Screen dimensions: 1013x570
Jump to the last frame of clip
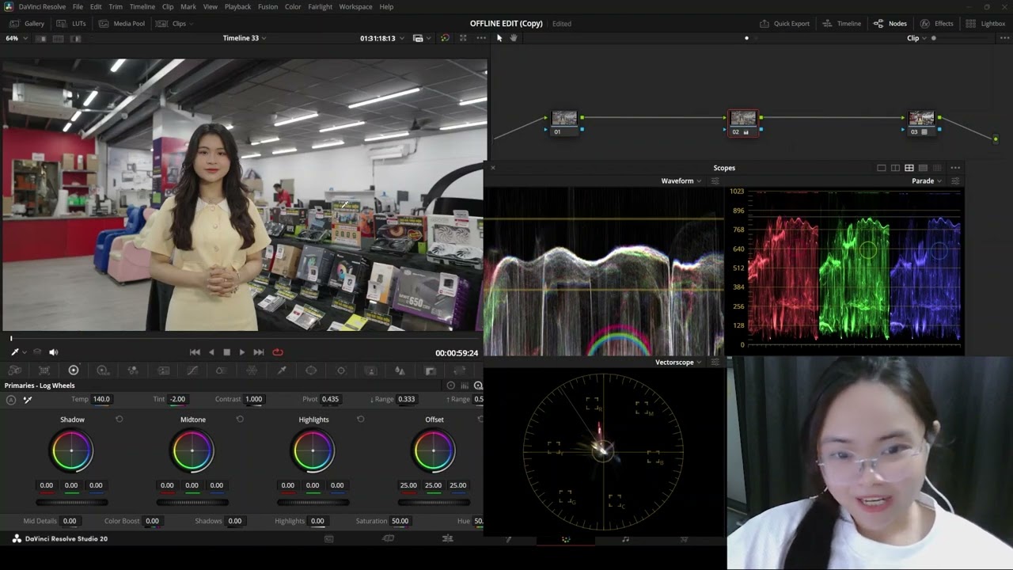tap(258, 352)
